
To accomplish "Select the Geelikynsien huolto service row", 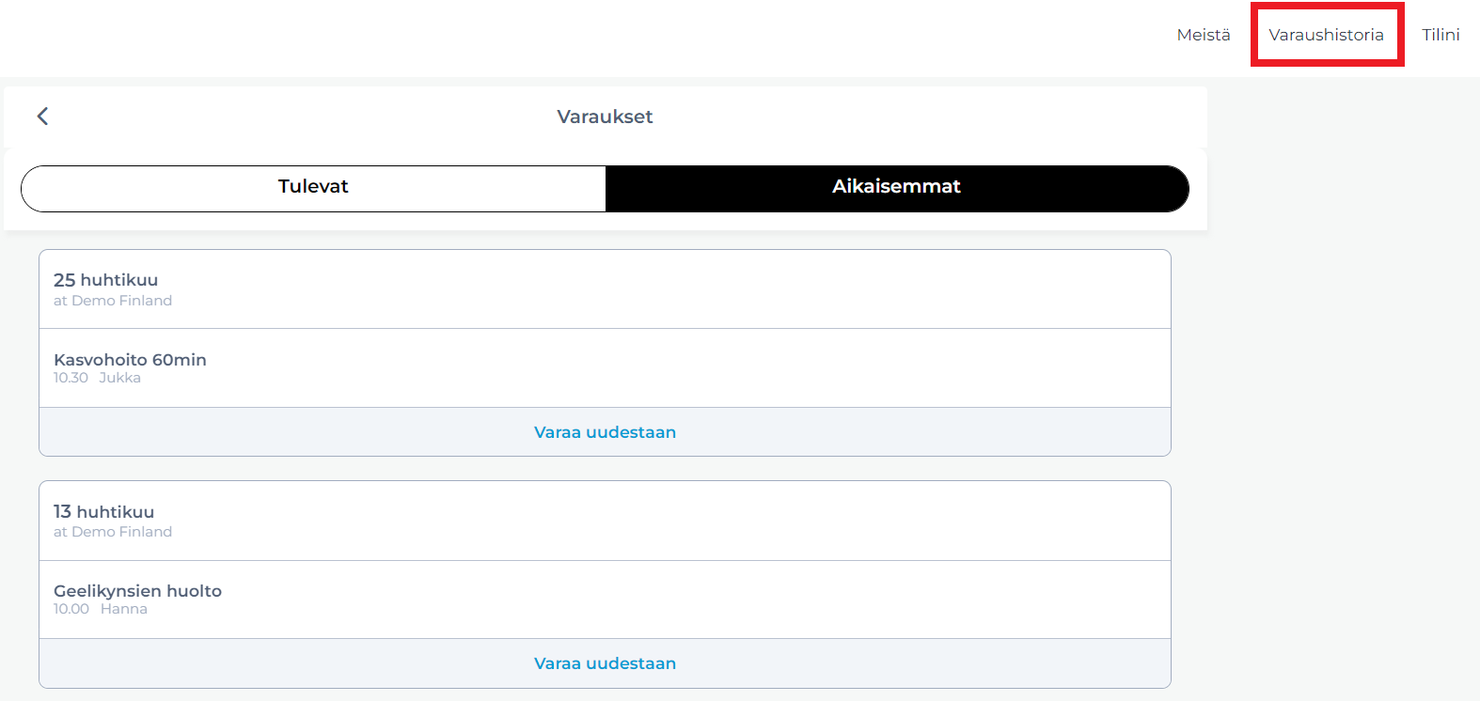I will 605,600.
